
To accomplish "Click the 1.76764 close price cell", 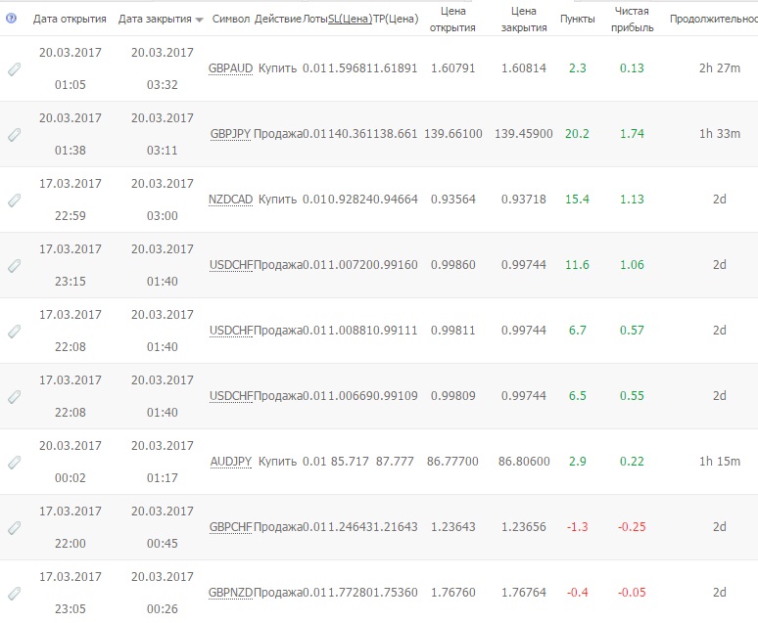I will tap(524, 592).
